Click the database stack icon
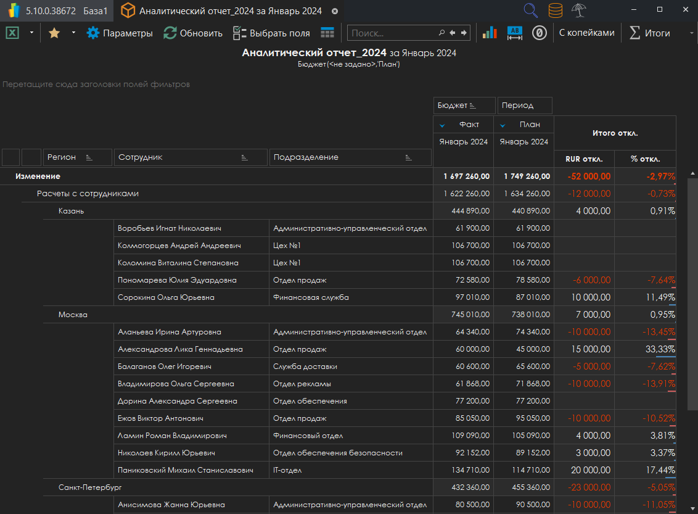The width and height of the screenshot is (698, 514). pos(555,10)
